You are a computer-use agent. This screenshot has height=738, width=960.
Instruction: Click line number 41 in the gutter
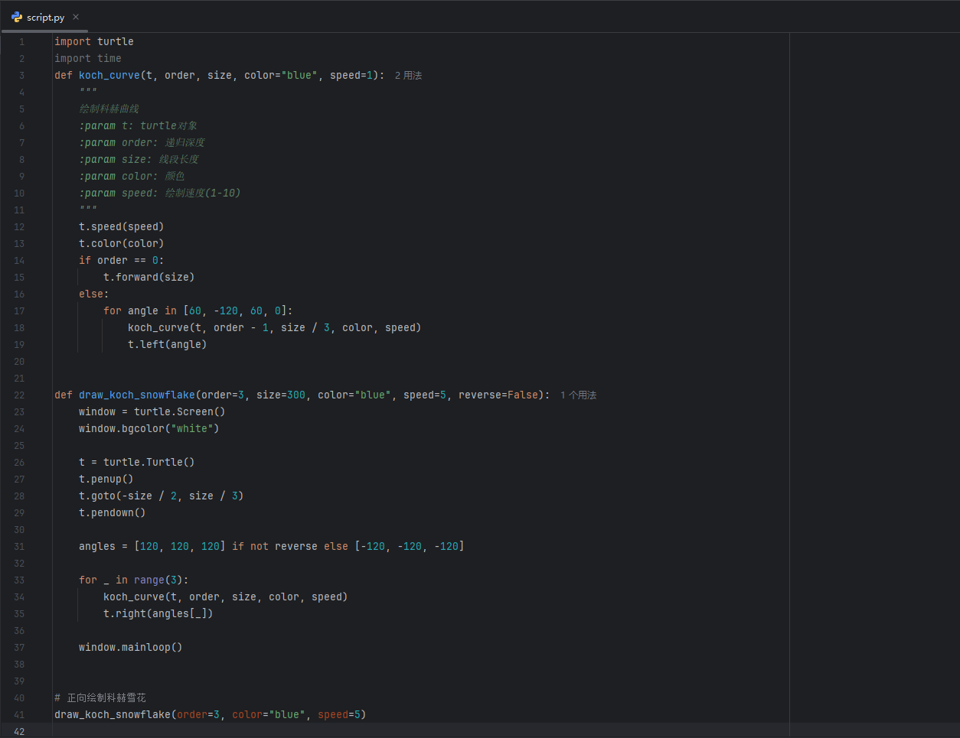tap(19, 715)
